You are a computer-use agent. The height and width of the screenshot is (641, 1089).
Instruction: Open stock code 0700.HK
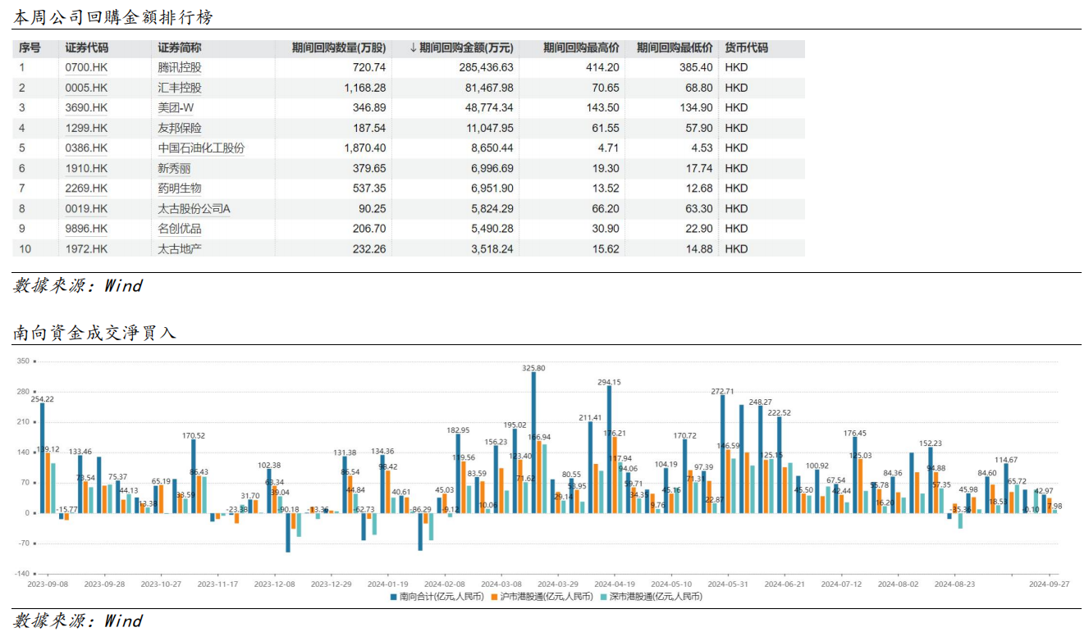[86, 67]
